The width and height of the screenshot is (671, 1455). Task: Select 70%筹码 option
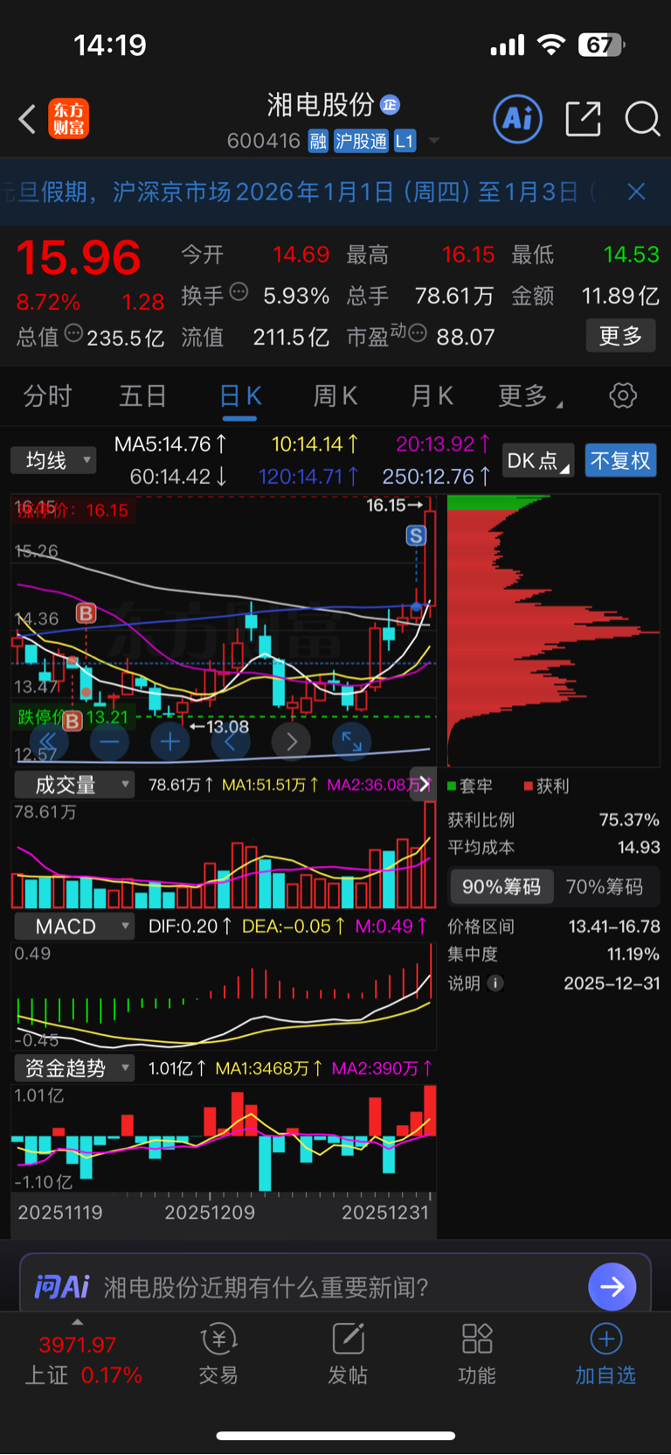pyautogui.click(x=605, y=886)
